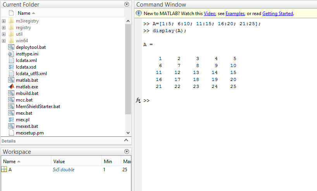Select the insttype.ini file name
317x191 pixels.
(x=27, y=54)
